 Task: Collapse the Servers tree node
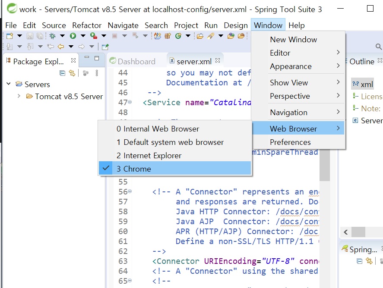pyautogui.click(x=9, y=84)
